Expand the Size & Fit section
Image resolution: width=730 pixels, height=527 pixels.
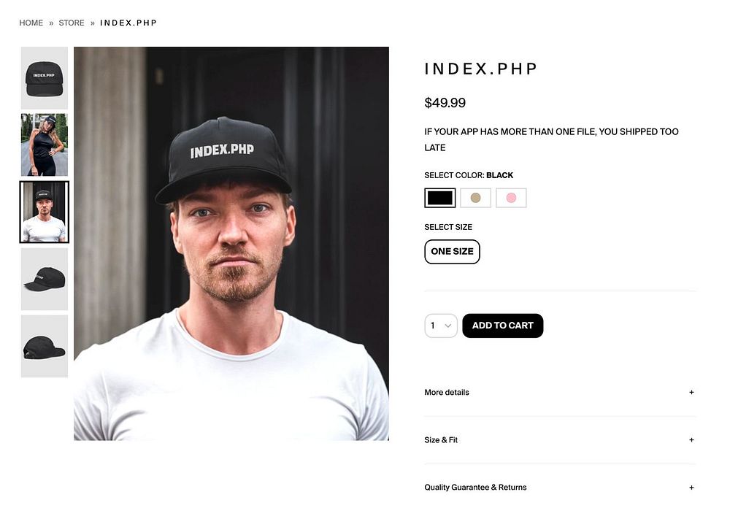pyautogui.click(x=560, y=440)
